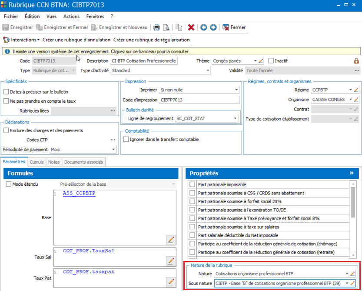Open the Vues menu
362x291 pixels.
(51, 17)
